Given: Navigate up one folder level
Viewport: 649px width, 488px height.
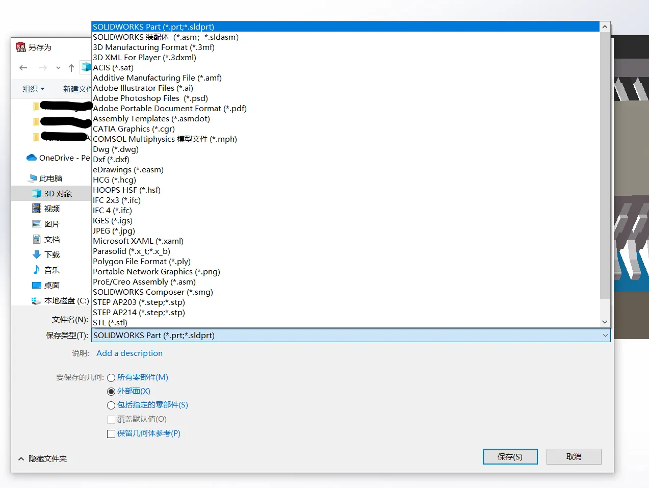Looking at the screenshot, I should (71, 68).
